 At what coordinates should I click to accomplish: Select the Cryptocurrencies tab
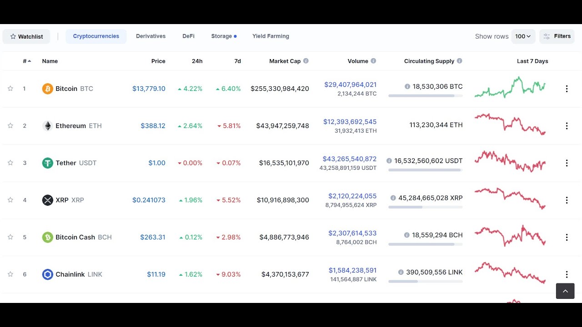96,36
